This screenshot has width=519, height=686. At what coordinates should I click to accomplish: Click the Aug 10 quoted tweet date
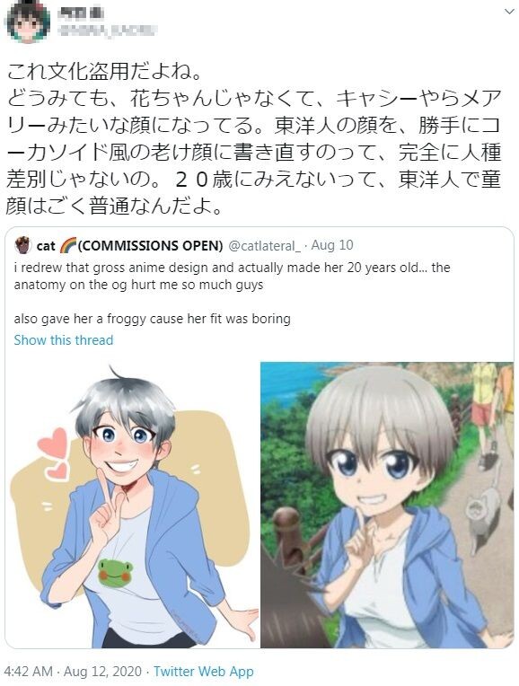(x=332, y=245)
